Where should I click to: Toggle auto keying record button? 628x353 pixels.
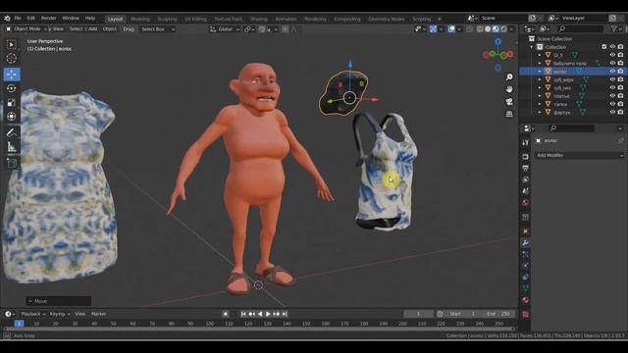tap(226, 314)
